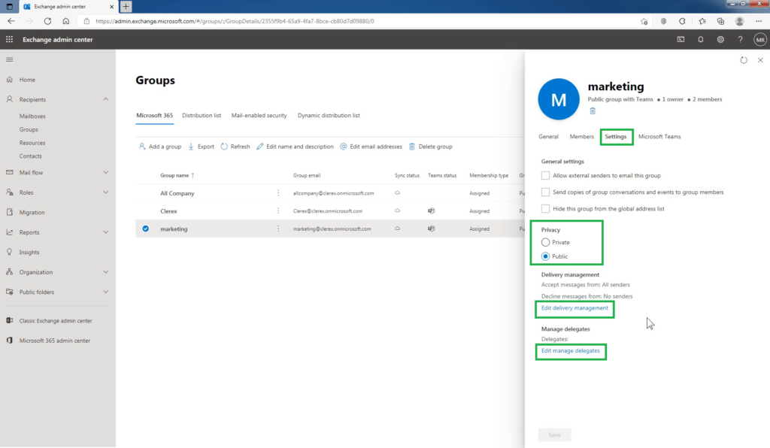The image size is (770, 448).
Task: Select the All Company group row
Action: 330,193
